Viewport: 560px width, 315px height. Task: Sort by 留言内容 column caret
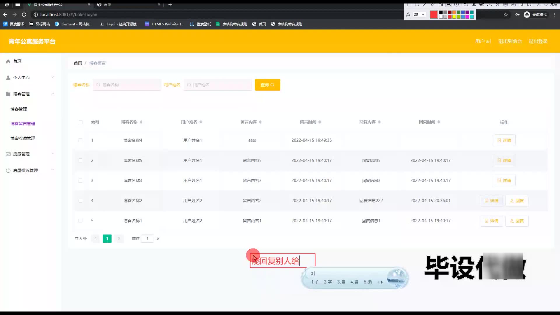tap(260, 122)
